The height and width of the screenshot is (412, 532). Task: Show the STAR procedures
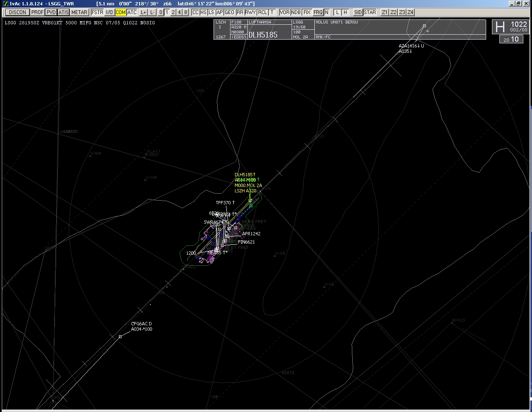click(370, 12)
